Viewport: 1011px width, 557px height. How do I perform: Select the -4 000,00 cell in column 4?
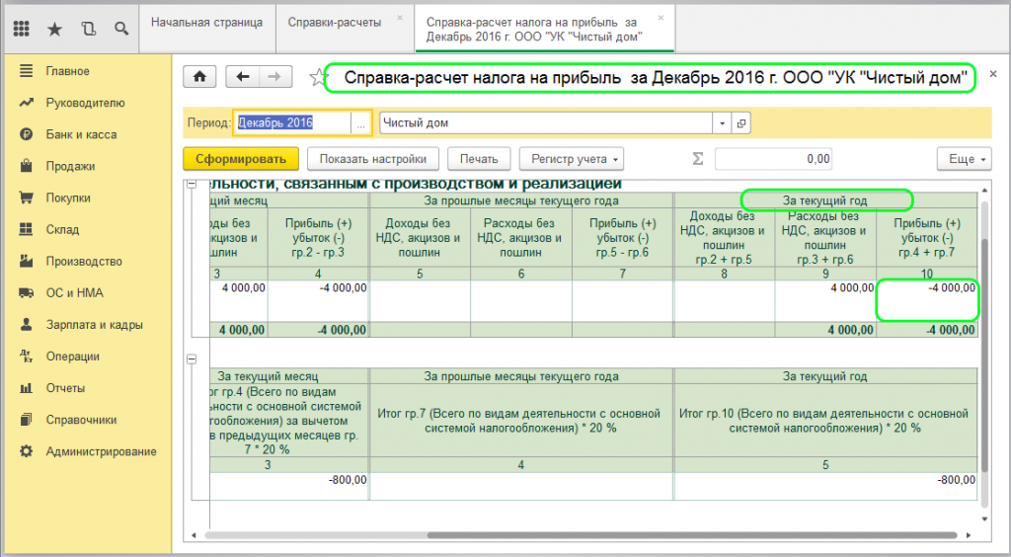coord(318,300)
